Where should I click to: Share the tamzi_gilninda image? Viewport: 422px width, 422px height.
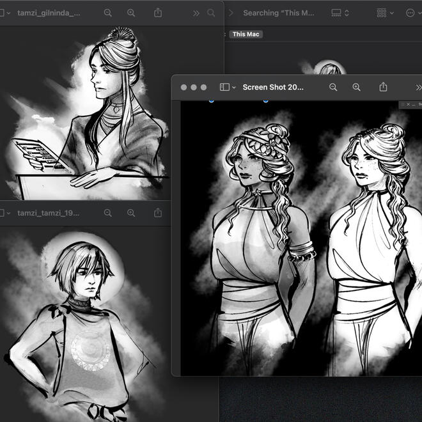click(x=158, y=13)
